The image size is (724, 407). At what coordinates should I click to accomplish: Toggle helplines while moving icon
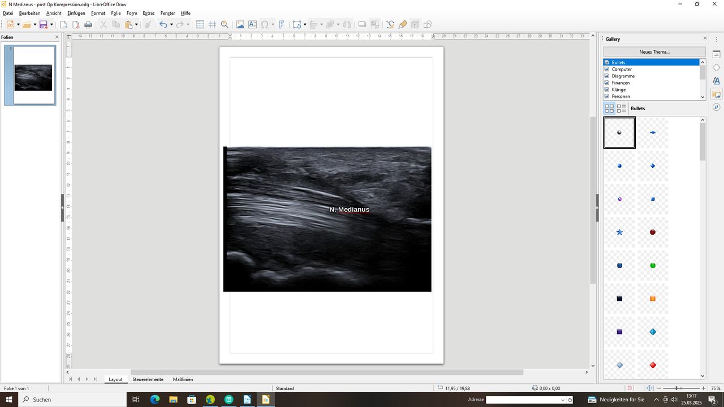(212, 24)
